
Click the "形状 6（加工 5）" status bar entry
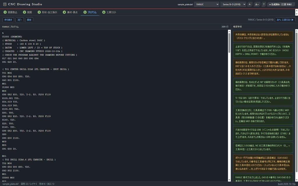tap(47, 184)
